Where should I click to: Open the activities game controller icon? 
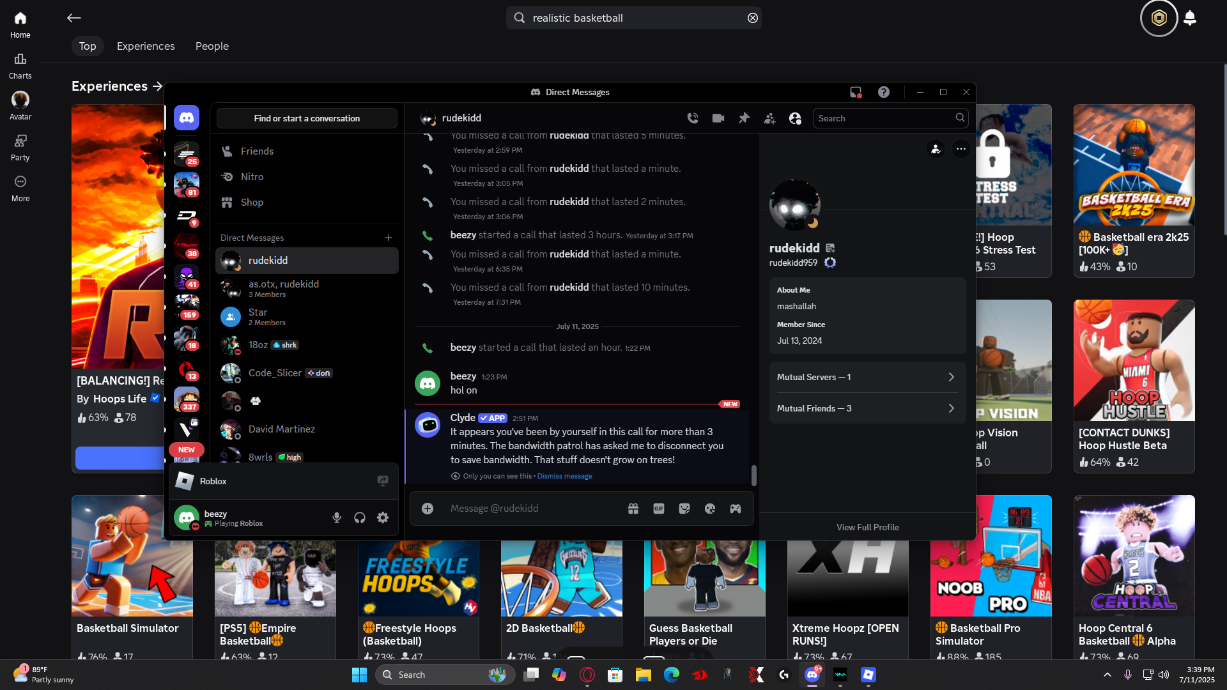click(x=736, y=509)
